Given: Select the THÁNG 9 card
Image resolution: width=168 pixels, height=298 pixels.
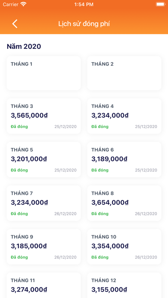Looking at the screenshot, I should pyautogui.click(x=44, y=247).
